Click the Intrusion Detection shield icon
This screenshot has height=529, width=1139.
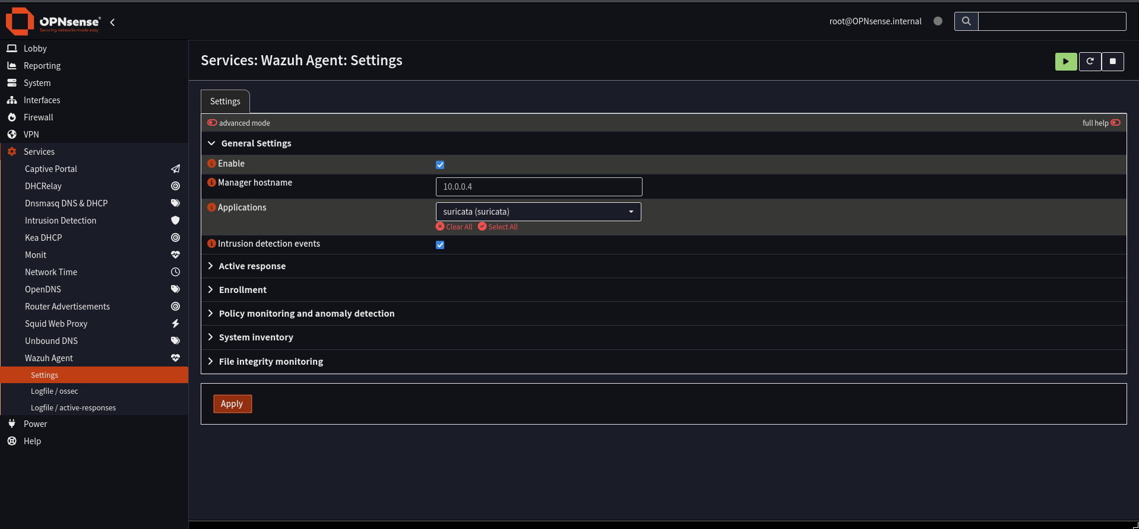pyautogui.click(x=175, y=221)
